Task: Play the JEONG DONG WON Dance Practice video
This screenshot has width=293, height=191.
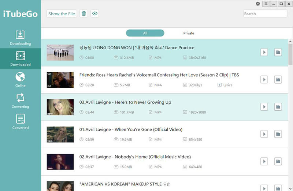Action: click(x=264, y=52)
